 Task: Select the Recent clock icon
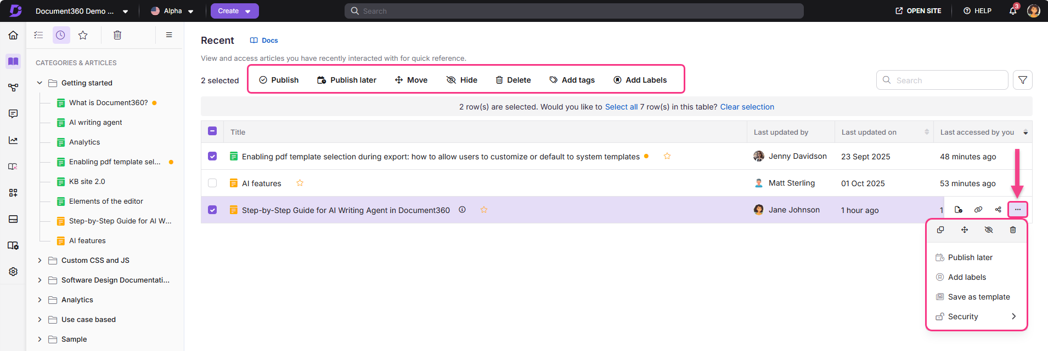pos(61,35)
